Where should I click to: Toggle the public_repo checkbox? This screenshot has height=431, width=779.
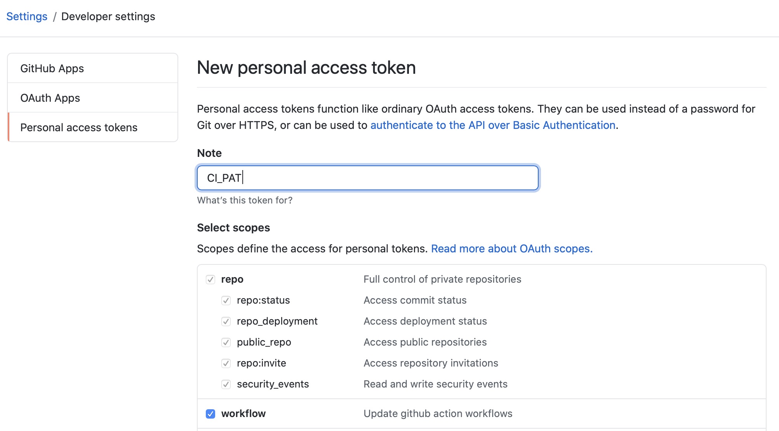[x=226, y=342]
